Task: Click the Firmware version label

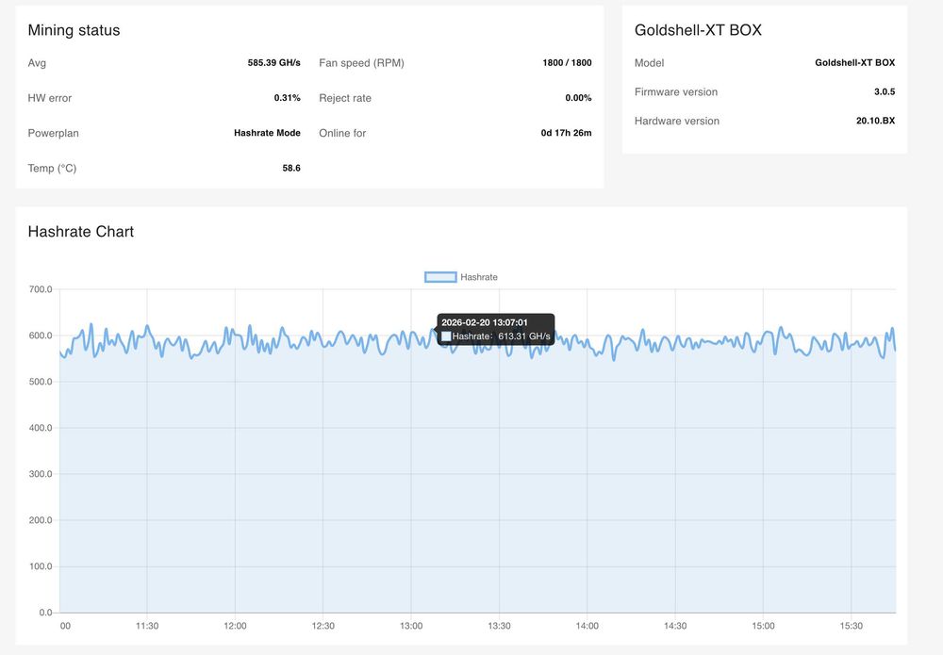Action: pyautogui.click(x=676, y=92)
